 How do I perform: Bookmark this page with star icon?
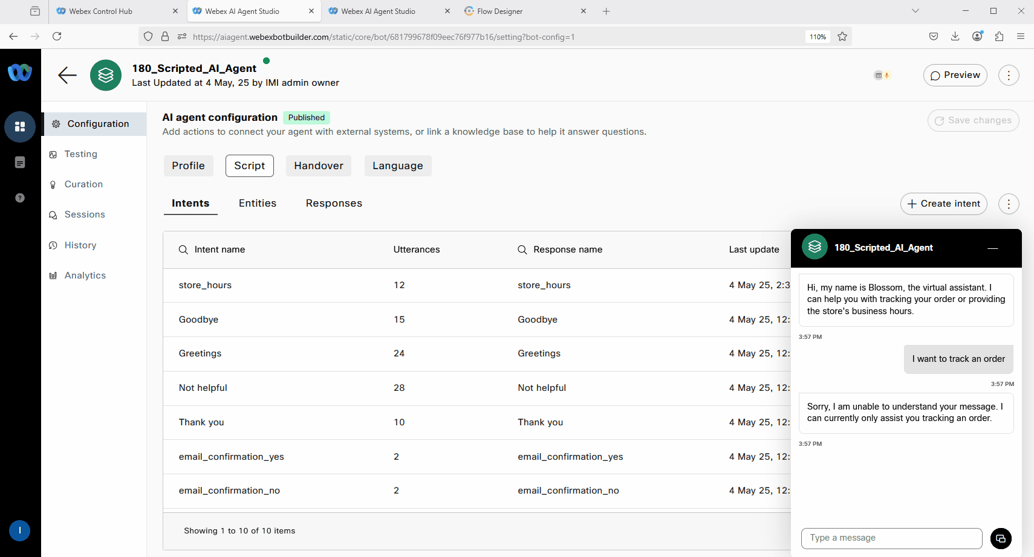pyautogui.click(x=842, y=36)
